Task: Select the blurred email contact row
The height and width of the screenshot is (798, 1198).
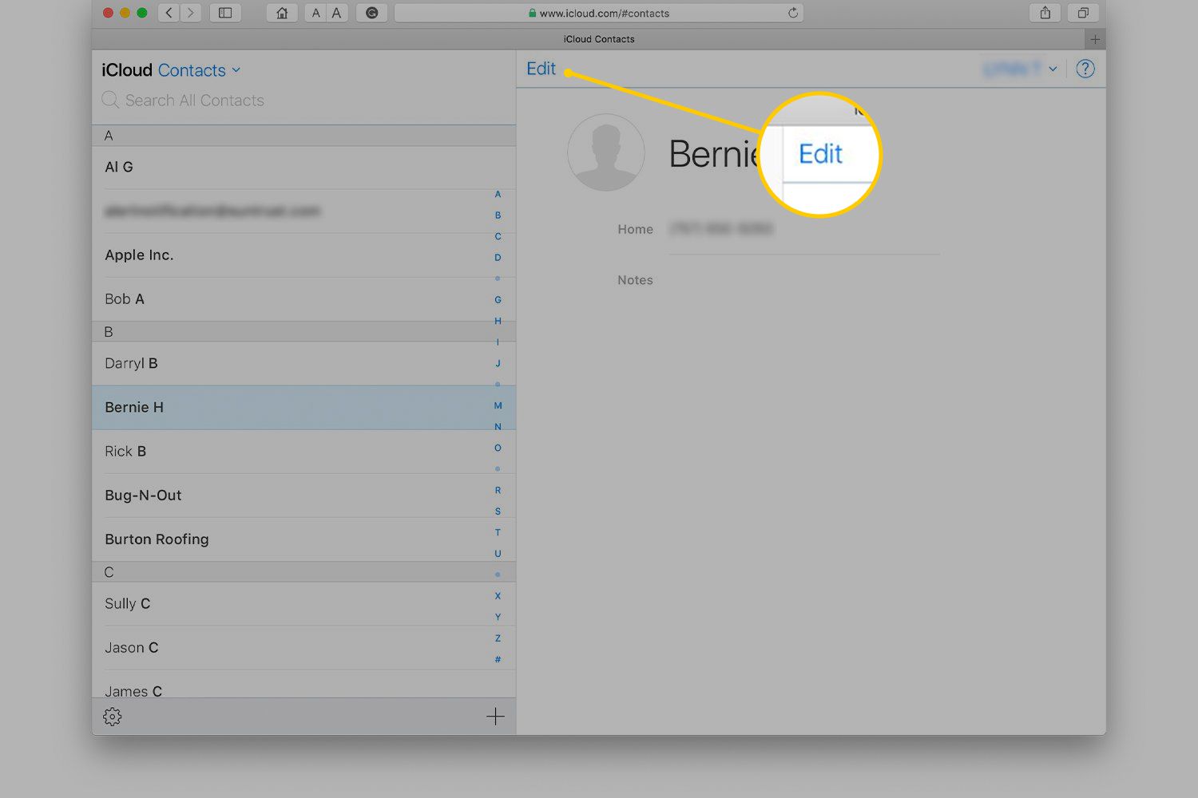Action: (303, 211)
